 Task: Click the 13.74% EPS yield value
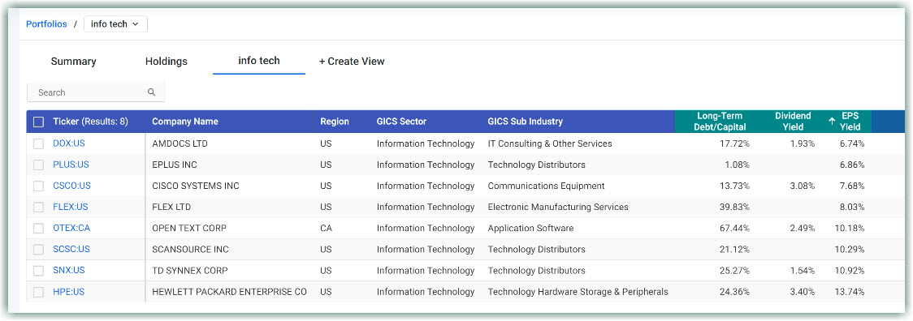[x=850, y=291]
